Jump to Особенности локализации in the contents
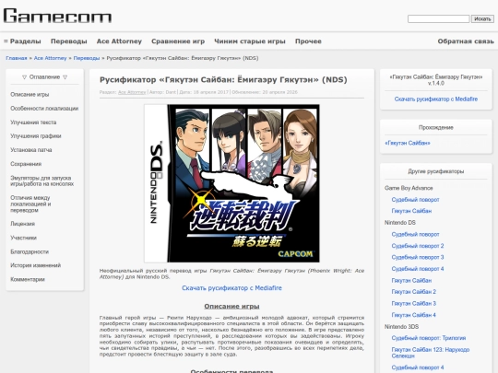The height and width of the screenshot is (373, 498). [44, 109]
